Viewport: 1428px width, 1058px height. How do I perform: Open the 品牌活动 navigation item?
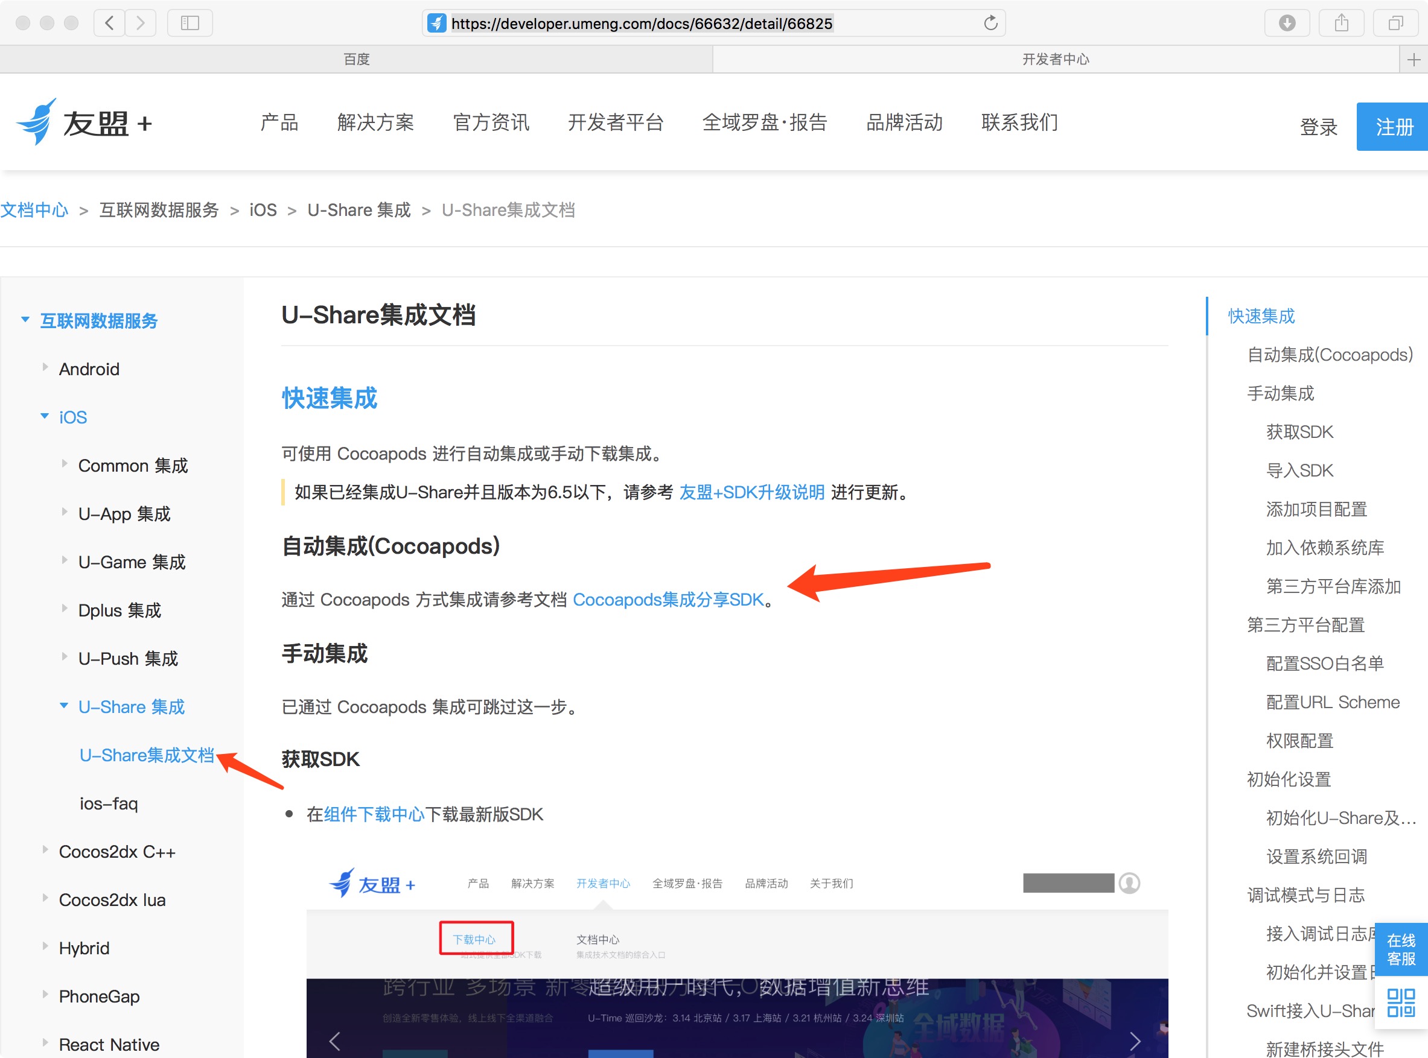point(905,122)
